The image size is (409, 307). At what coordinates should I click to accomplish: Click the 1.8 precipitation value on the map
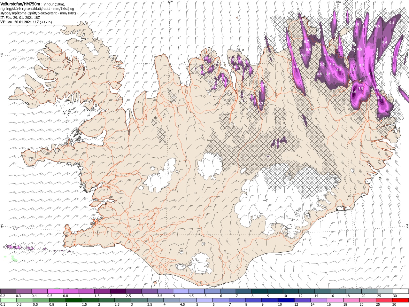[x=361, y=88]
